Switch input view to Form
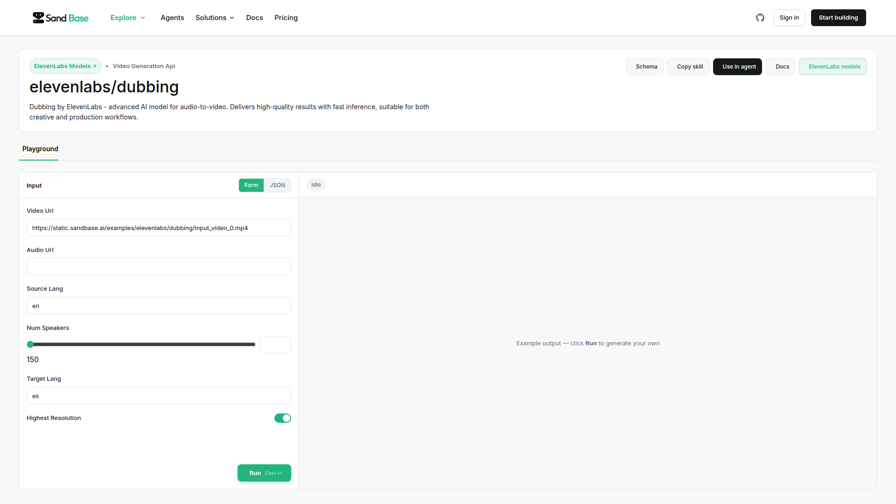The width and height of the screenshot is (896, 504). pos(251,185)
